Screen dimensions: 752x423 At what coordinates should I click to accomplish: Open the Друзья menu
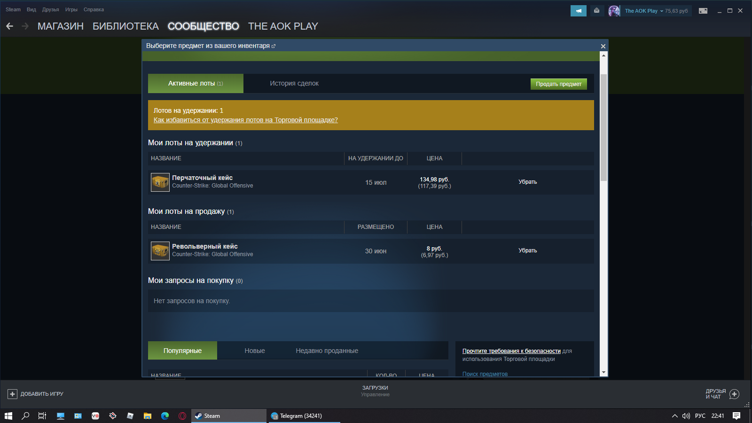pyautogui.click(x=50, y=9)
